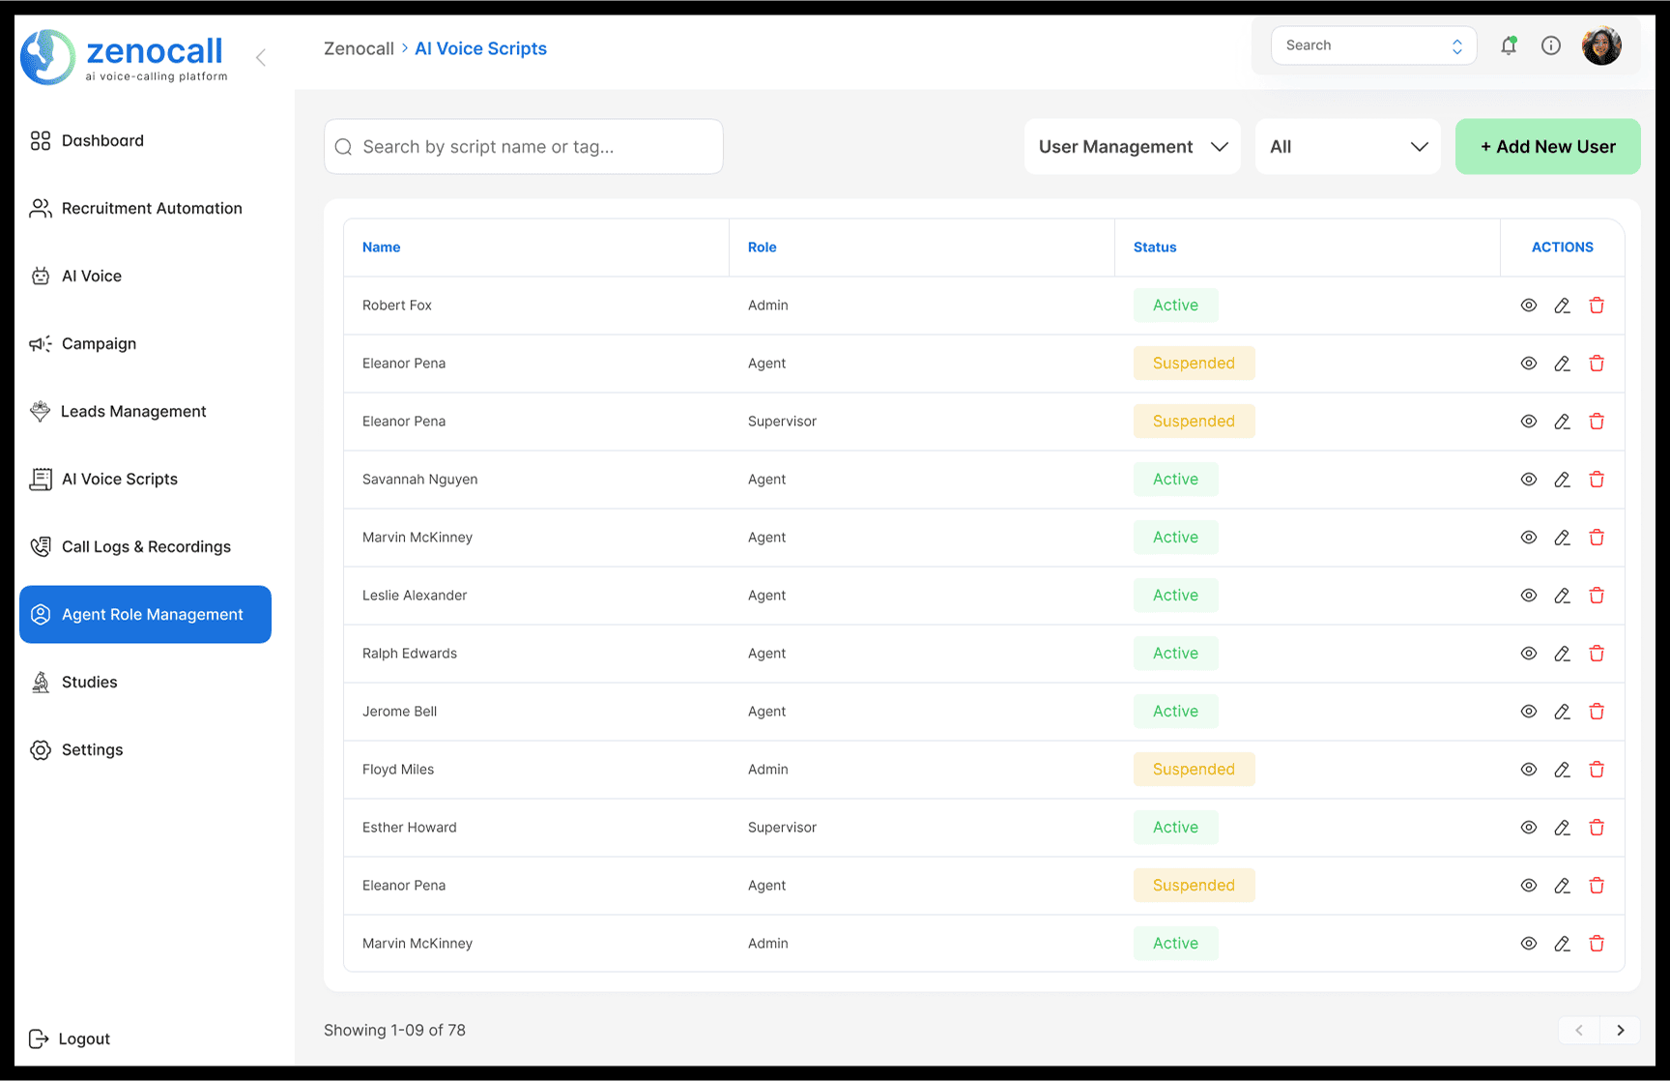Go to Leads Management section
1670x1081 pixels.
133,412
